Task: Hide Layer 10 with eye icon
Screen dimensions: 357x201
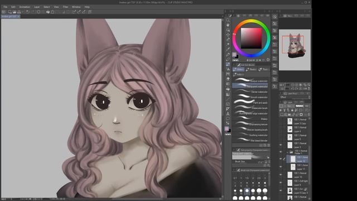Action: point(281,175)
